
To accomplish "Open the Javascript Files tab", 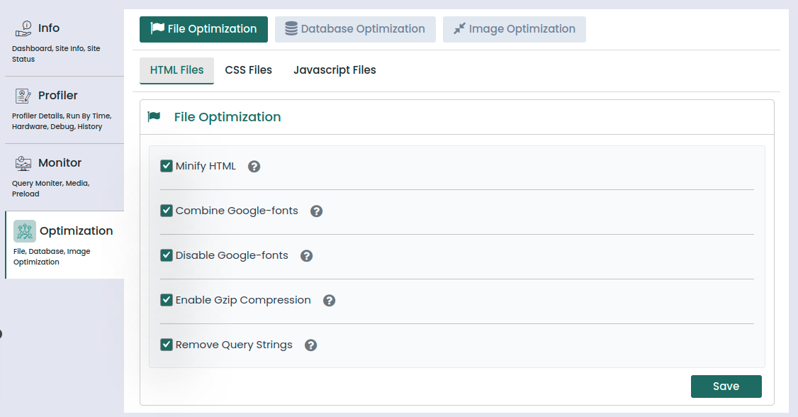I will tap(335, 70).
